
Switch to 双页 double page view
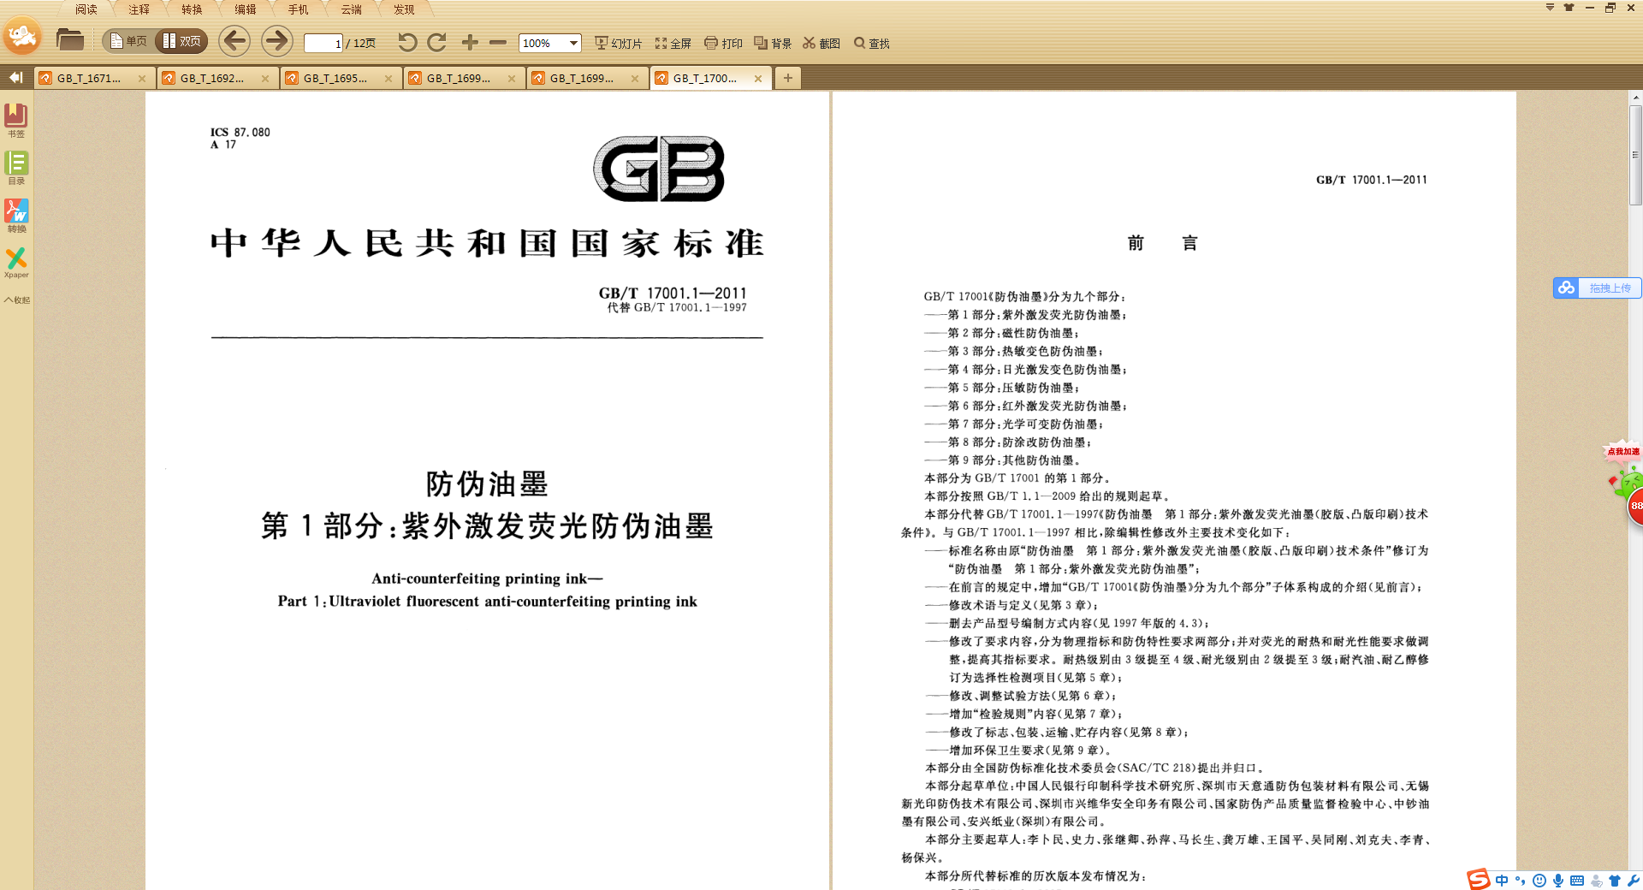[182, 41]
